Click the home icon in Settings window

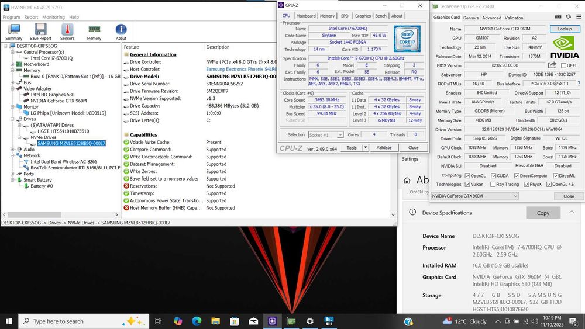(x=407, y=181)
